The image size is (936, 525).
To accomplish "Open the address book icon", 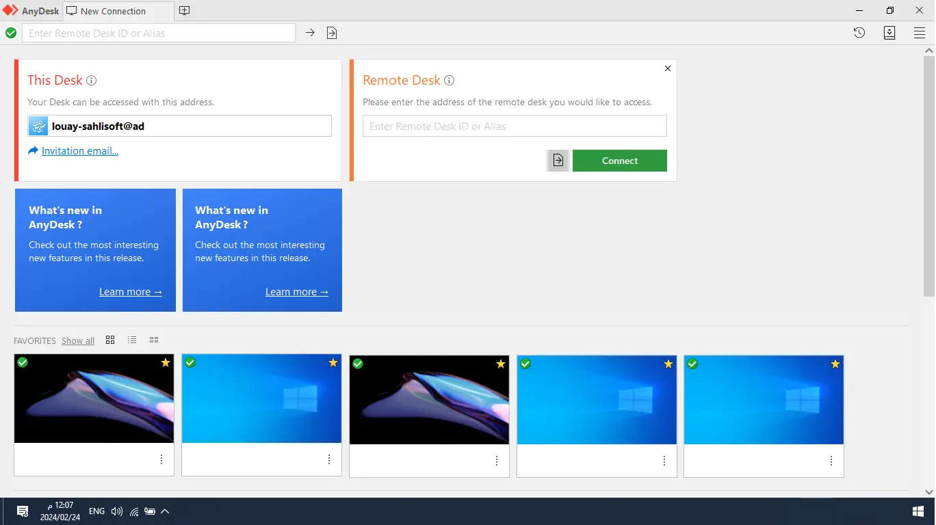I will 889,33.
